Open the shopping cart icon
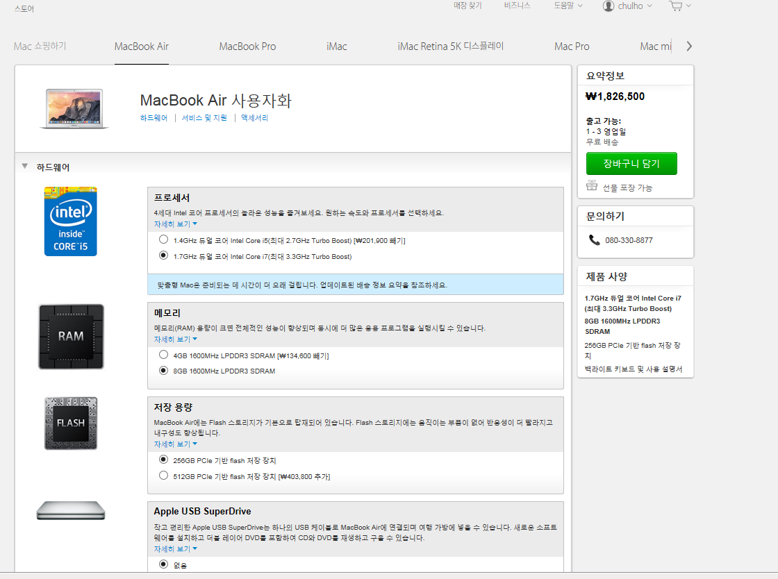 (675, 6)
